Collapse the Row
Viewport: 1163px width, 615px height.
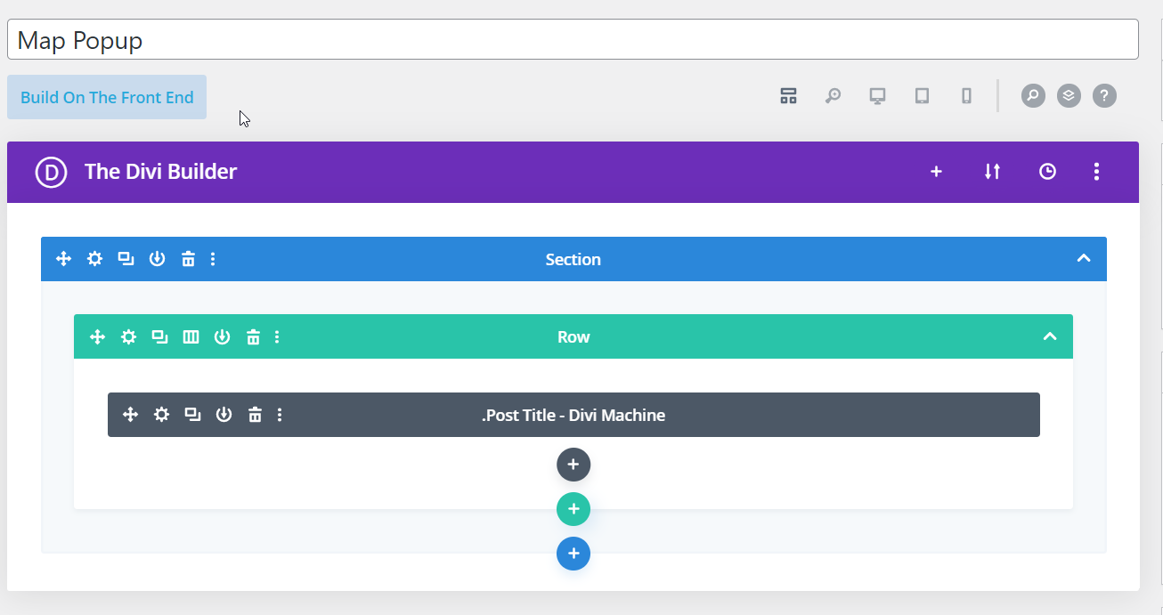1050,336
